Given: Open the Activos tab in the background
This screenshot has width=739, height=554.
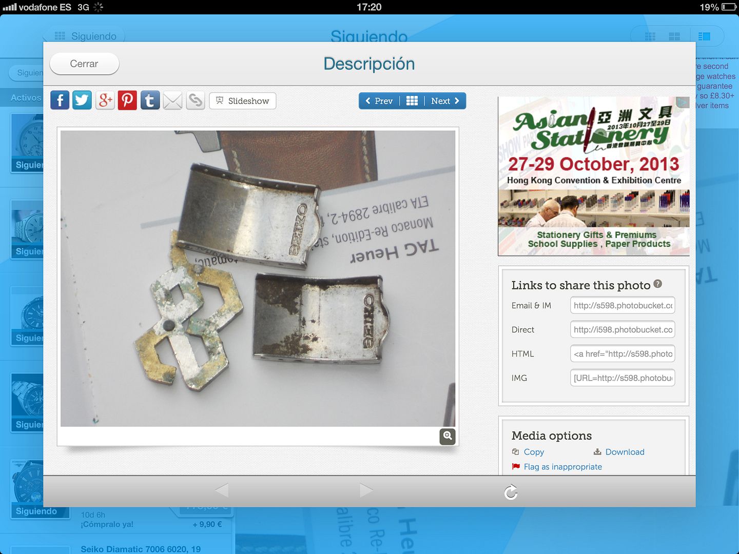Looking at the screenshot, I should (26, 97).
